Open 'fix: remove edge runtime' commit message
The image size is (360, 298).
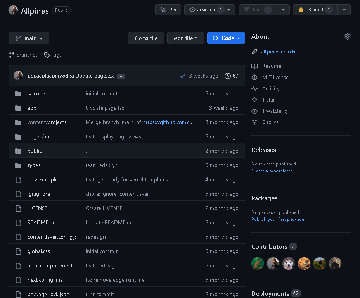click(115, 280)
